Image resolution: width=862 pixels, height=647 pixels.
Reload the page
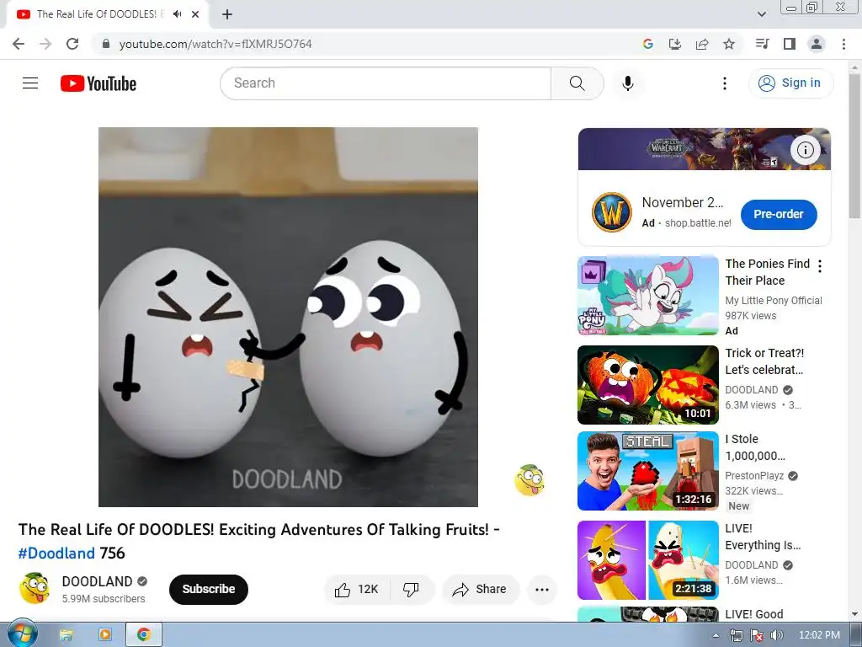pos(72,44)
